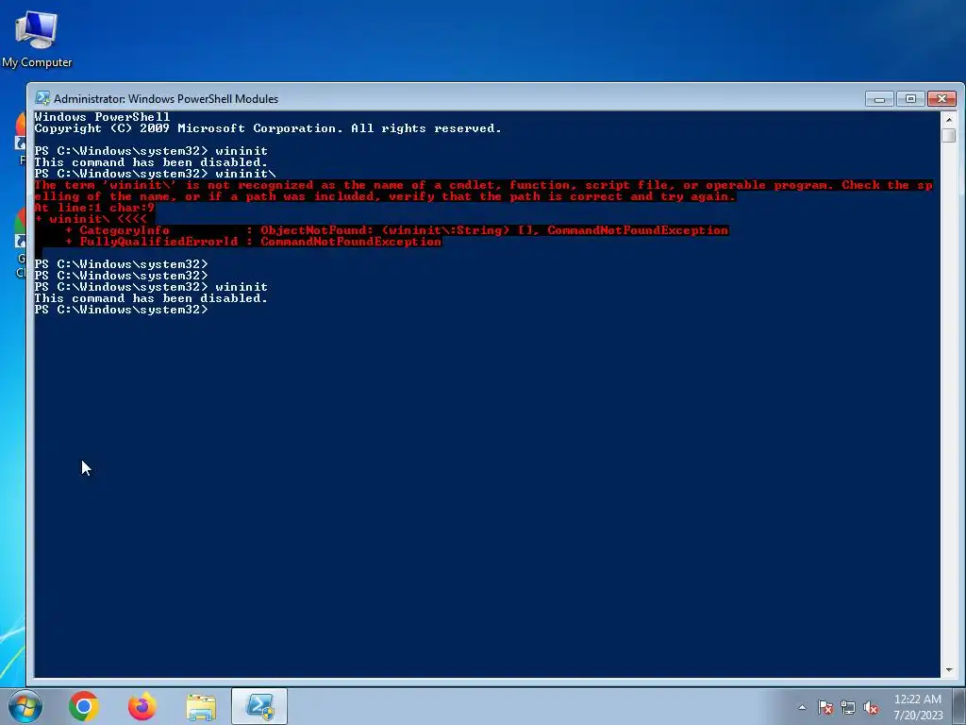Open the My Computer desktop icon

click(x=37, y=39)
